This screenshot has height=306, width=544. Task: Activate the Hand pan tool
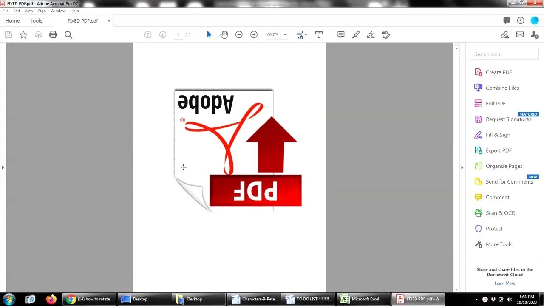[x=224, y=35]
